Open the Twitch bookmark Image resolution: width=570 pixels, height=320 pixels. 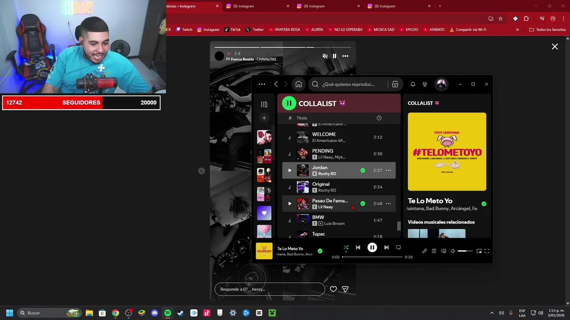pyautogui.click(x=184, y=30)
